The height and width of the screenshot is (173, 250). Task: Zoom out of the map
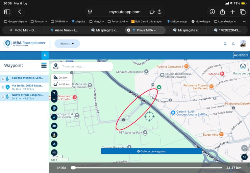(54, 99)
